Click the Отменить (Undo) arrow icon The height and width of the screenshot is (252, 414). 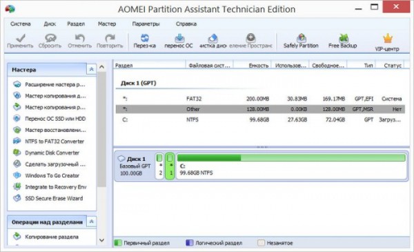pyautogui.click(x=80, y=38)
